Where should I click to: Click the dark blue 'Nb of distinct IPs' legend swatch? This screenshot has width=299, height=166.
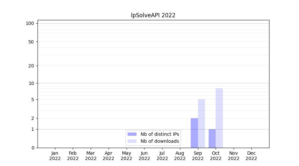tap(132, 134)
